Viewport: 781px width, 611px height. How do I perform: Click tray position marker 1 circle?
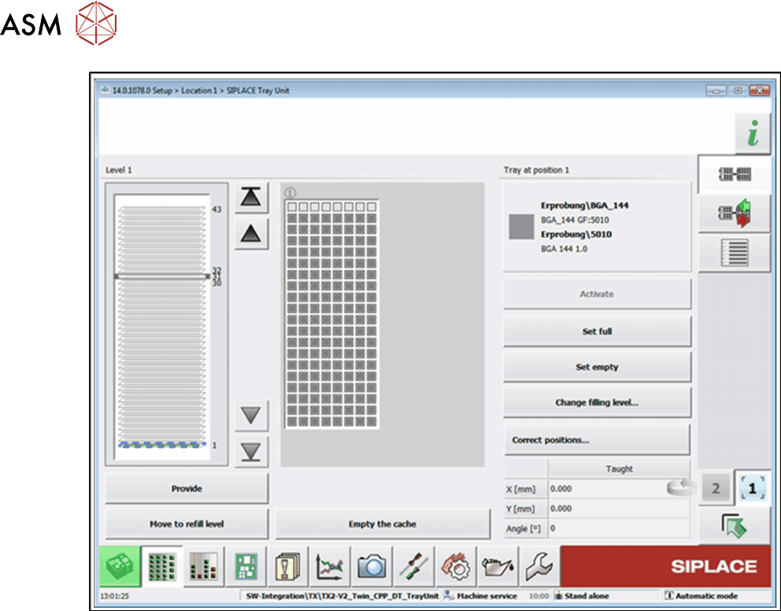[x=290, y=193]
